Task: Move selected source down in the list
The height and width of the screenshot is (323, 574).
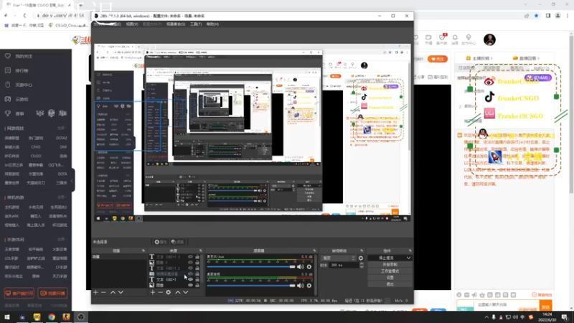Action: 186,292
